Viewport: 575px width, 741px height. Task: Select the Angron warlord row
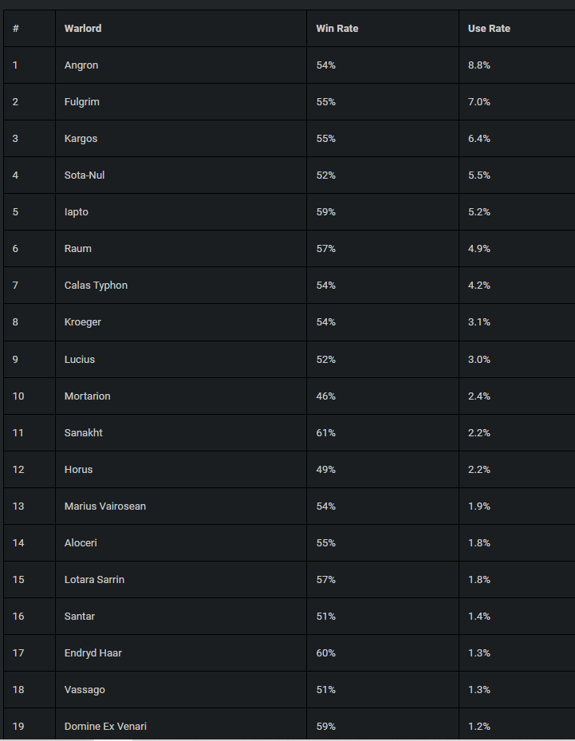pos(289,65)
